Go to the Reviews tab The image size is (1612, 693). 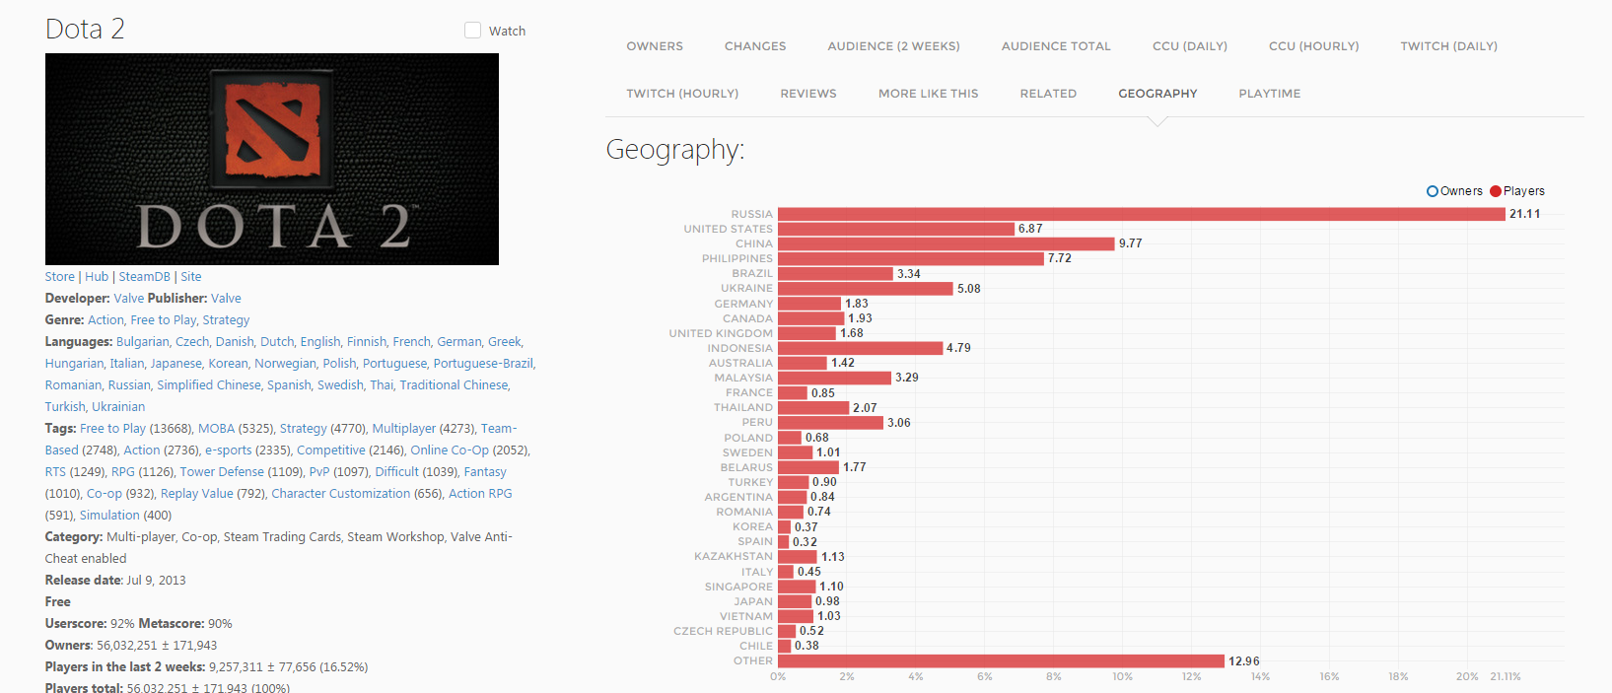coord(808,94)
